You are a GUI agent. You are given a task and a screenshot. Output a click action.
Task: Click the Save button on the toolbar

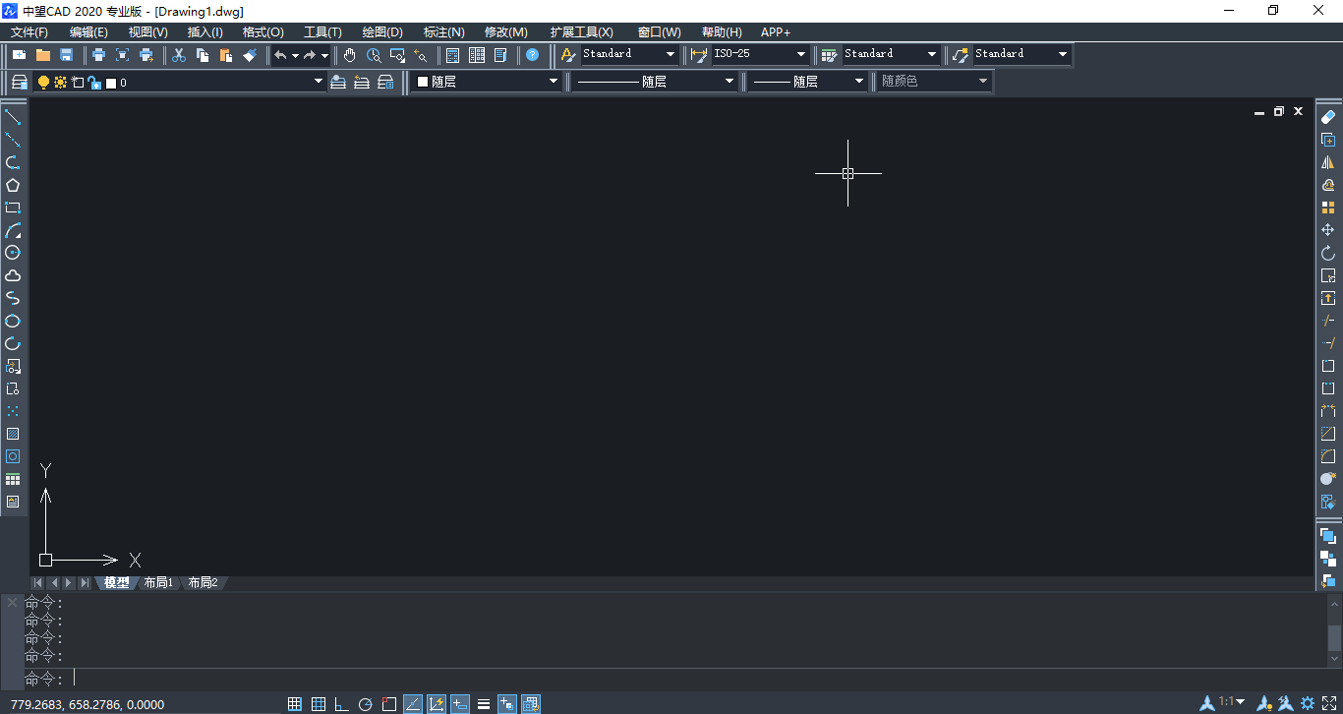[66, 55]
